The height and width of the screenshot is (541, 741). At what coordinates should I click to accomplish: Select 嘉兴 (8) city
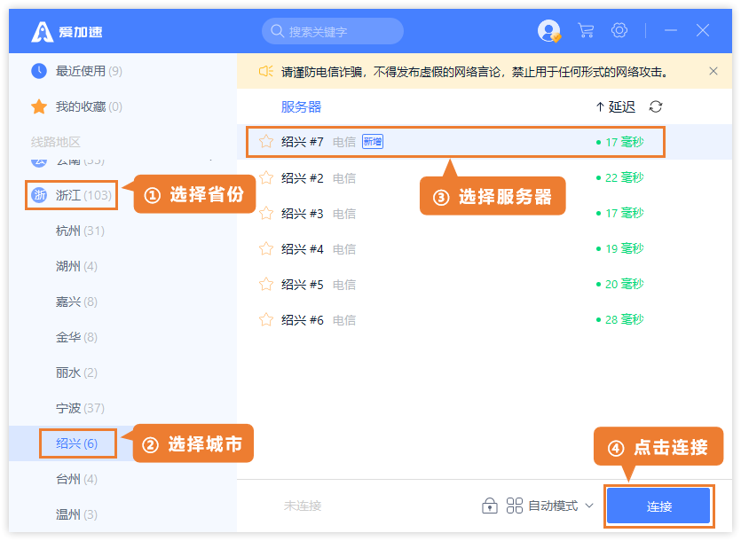76,302
